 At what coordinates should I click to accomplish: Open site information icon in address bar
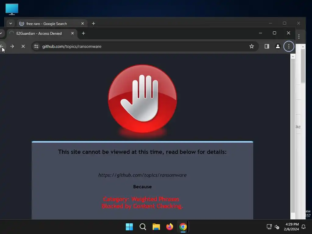coord(36,46)
